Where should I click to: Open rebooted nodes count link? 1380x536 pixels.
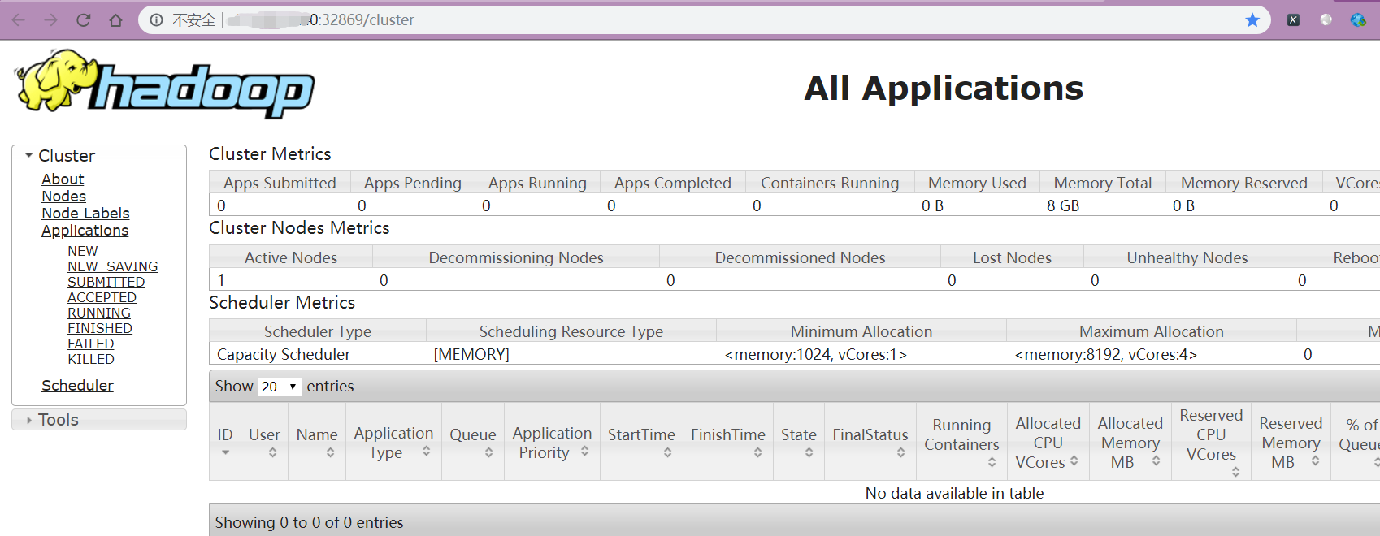pyautogui.click(x=1302, y=280)
